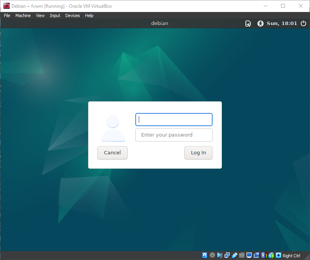Open the session selector icon in top panel
The width and height of the screenshot is (310, 260).
[x=248, y=24]
